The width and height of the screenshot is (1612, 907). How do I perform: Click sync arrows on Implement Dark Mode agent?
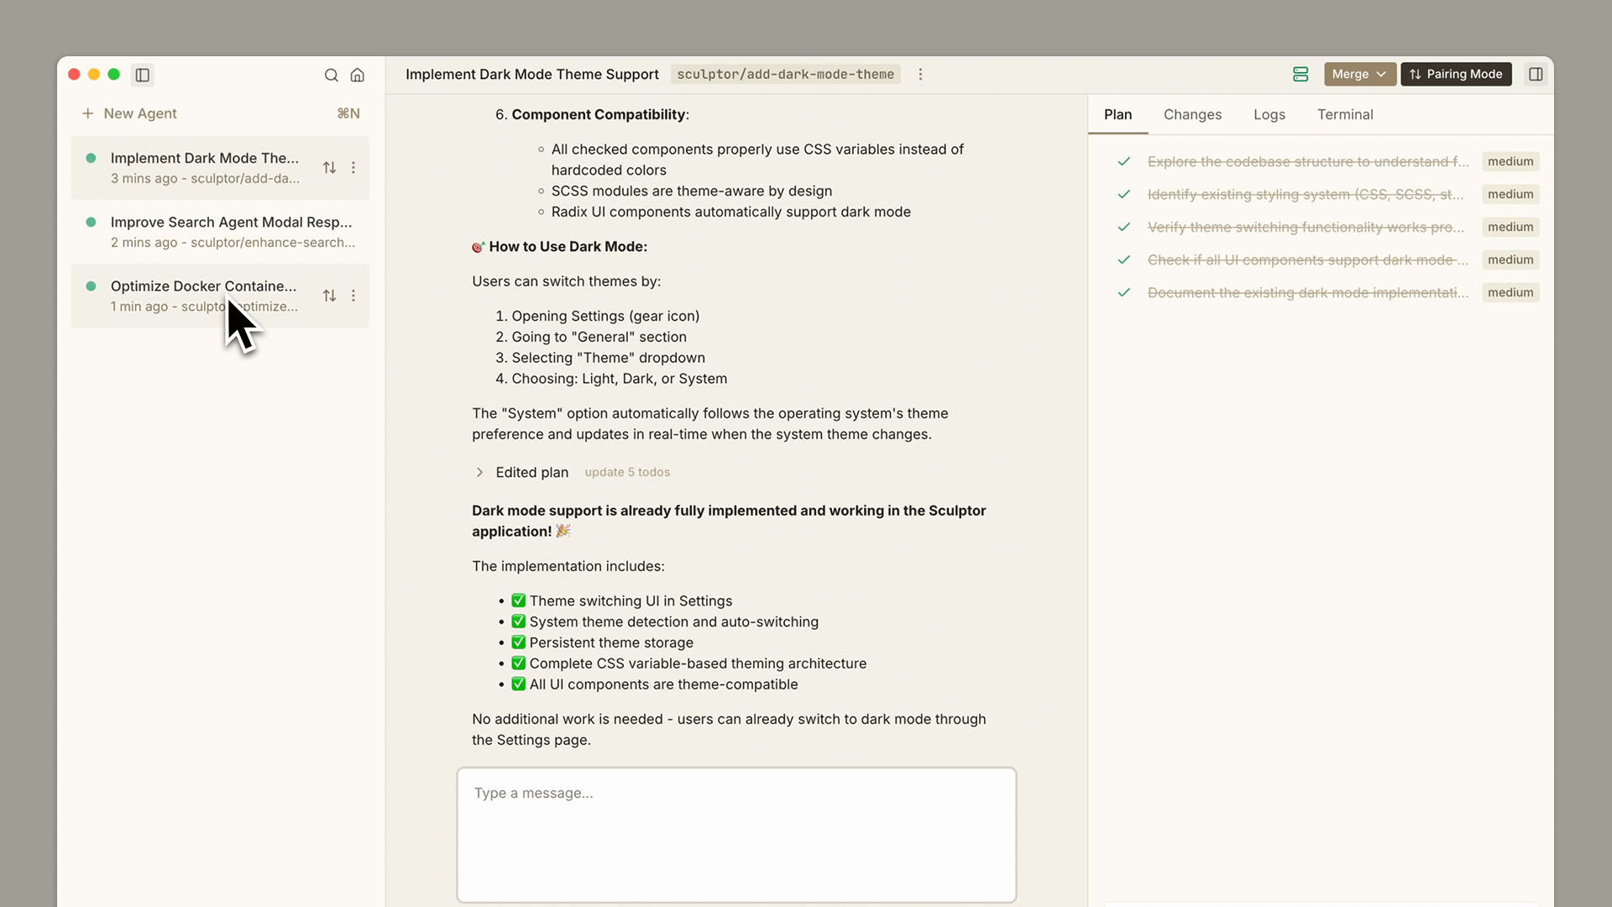click(329, 168)
